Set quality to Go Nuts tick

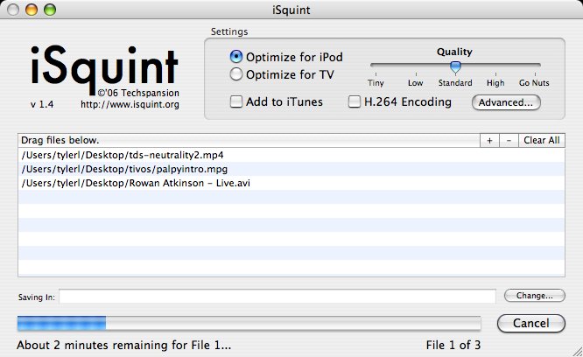pos(535,74)
